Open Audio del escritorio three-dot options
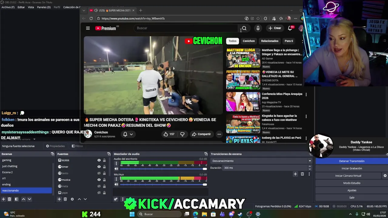 click(116, 163)
